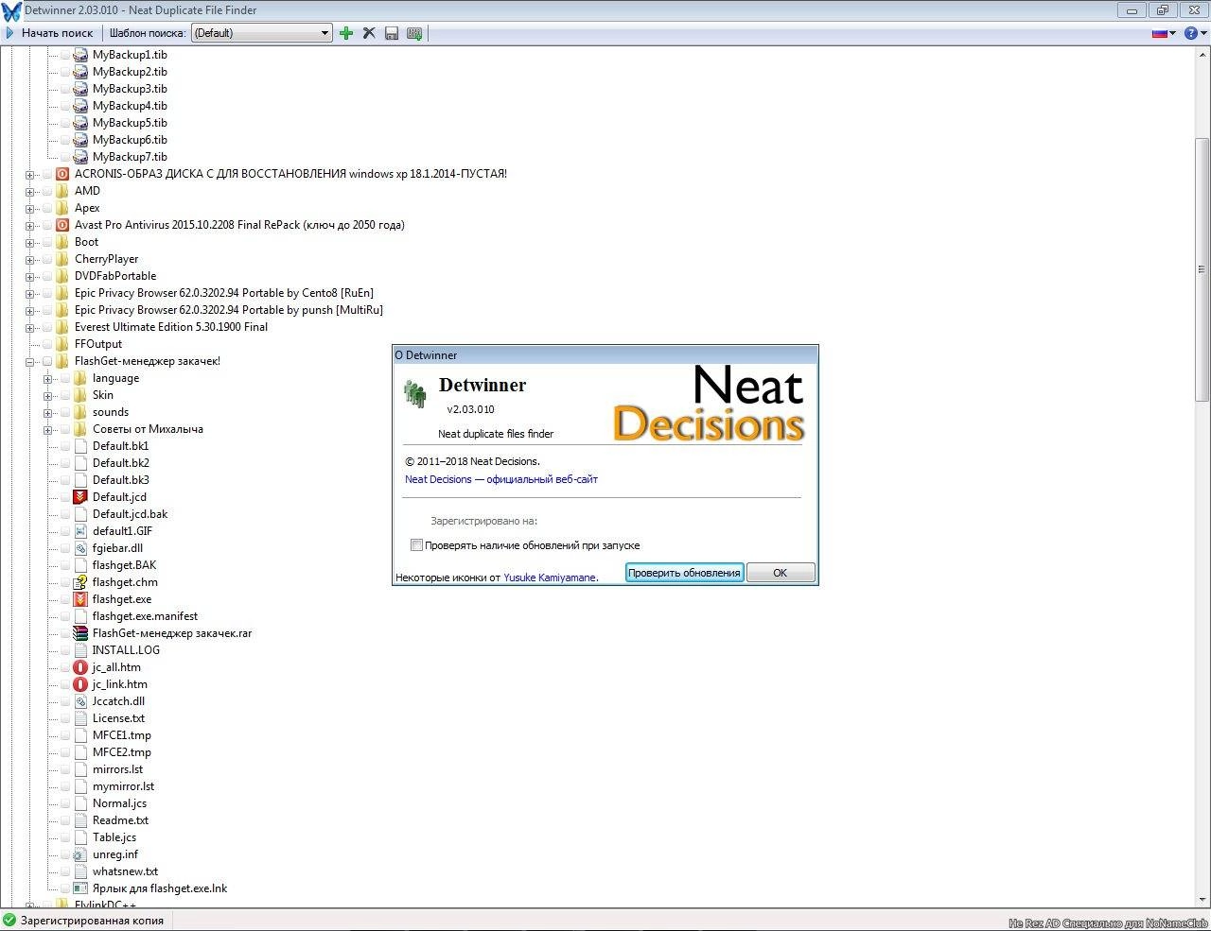The width and height of the screenshot is (1211, 931).
Task: Click the Зарегистрированная копия status text
Action: coord(92,921)
